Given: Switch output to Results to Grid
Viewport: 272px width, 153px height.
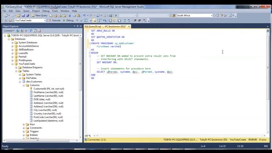Looking at the screenshot, I should click(115, 20).
